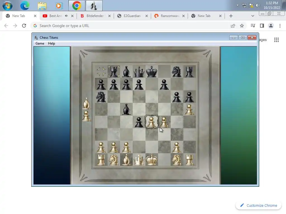This screenshot has height=214, width=286.
Task: Click the black pawn on g6
Action: coord(177,97)
